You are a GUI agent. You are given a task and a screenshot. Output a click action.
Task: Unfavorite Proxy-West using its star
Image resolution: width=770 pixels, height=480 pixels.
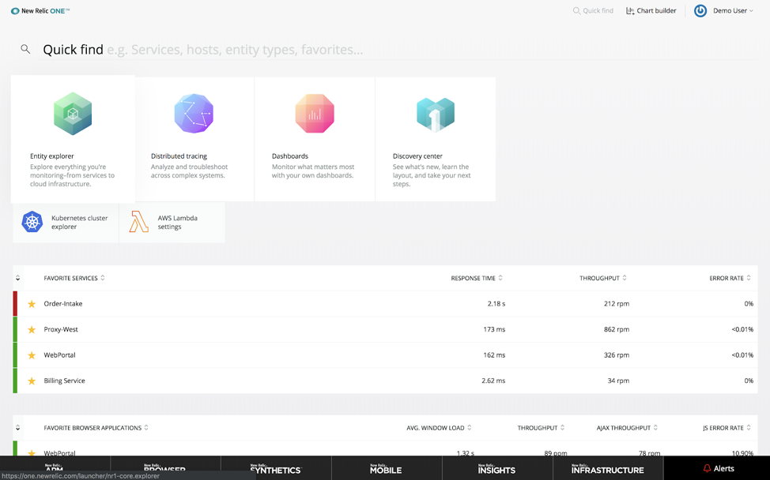[32, 329]
